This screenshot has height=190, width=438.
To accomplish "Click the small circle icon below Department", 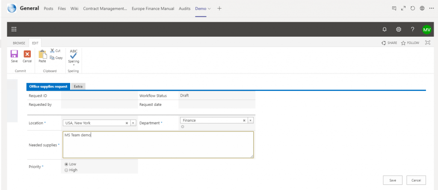I will tap(182, 127).
